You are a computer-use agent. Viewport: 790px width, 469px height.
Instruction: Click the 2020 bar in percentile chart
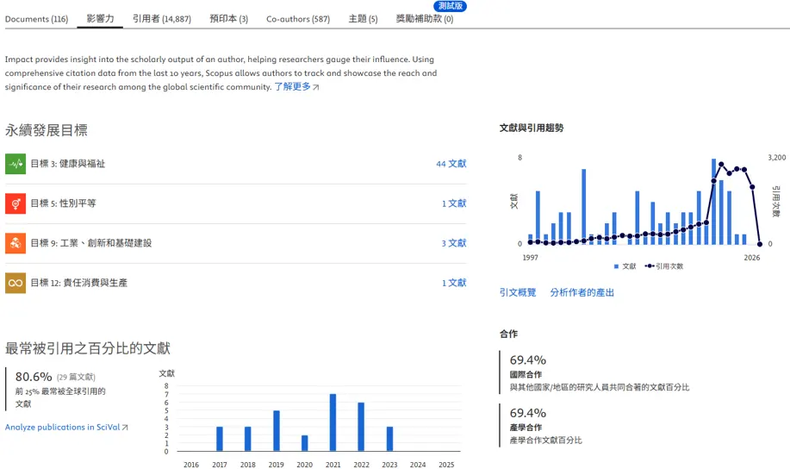[x=304, y=443]
